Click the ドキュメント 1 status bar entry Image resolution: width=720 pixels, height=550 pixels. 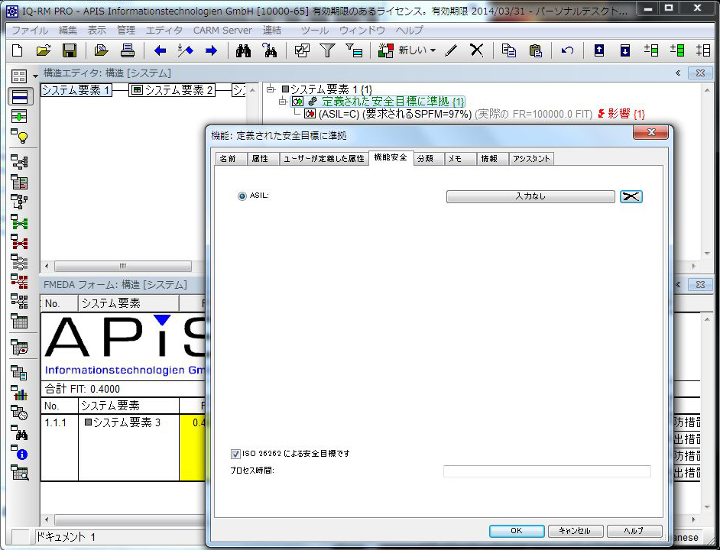coord(65,537)
